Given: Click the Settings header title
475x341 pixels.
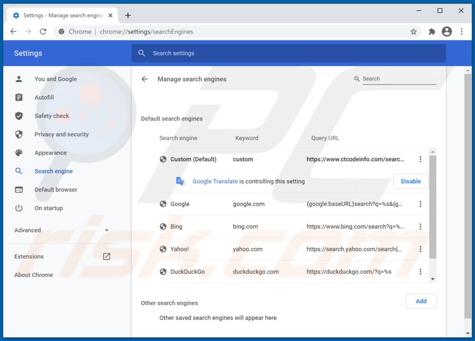Looking at the screenshot, I should tap(28, 53).
